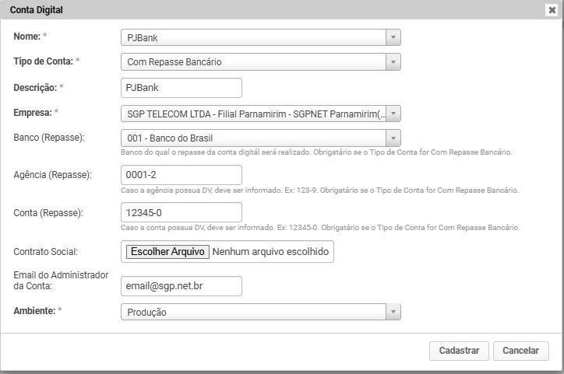564x374 pixels.
Task: Select the Conta (Repasse) input field
Action: [x=182, y=212]
